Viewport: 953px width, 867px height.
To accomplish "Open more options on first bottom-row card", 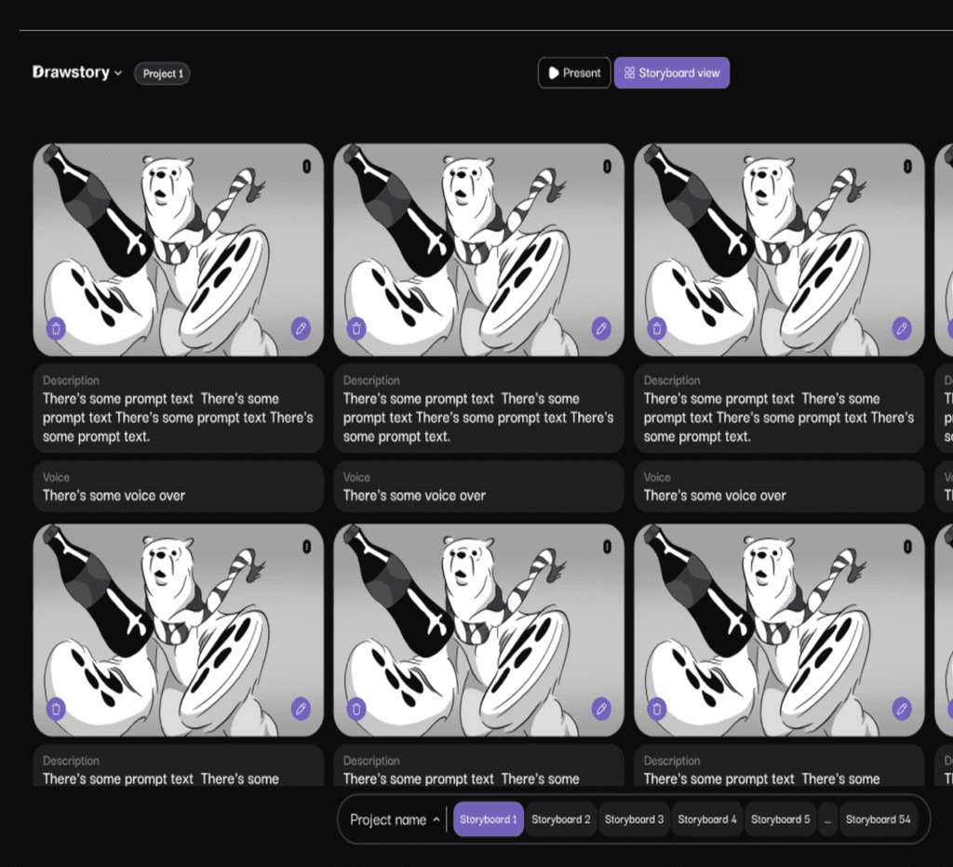I will click(x=307, y=548).
